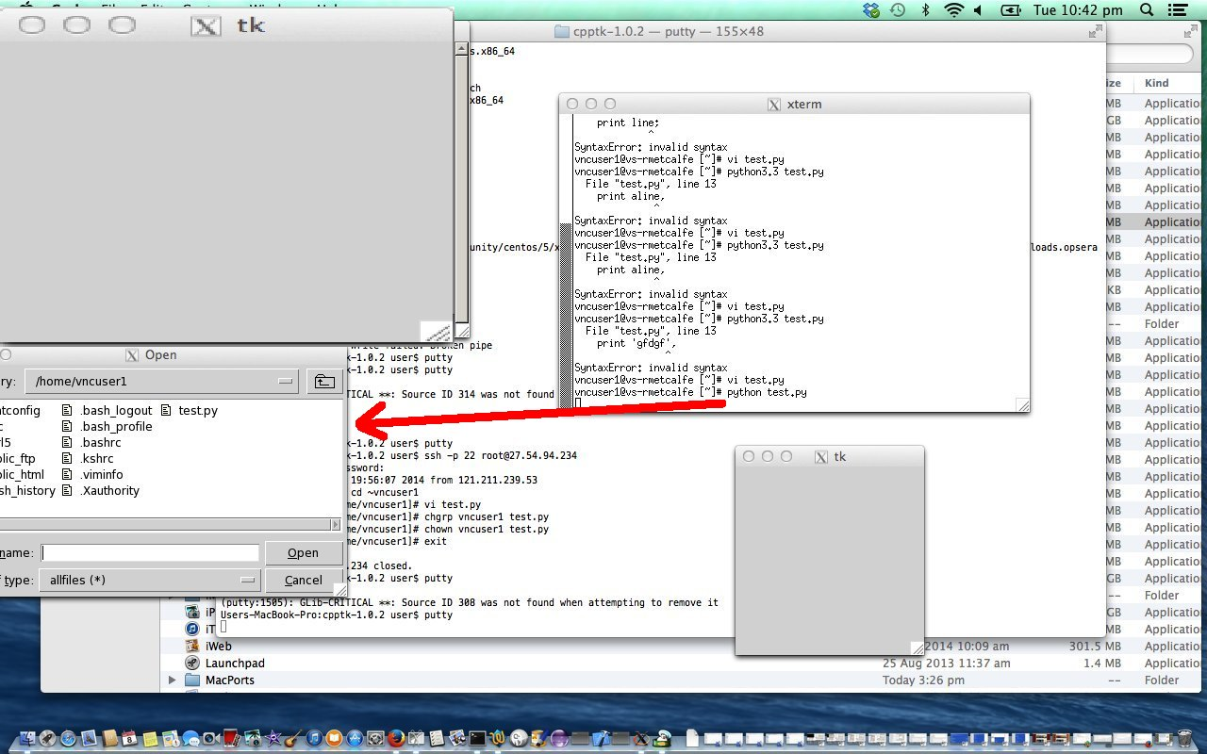This screenshot has height=754, width=1207.
Task: Open Terminal from the Dock
Action: coord(478,738)
